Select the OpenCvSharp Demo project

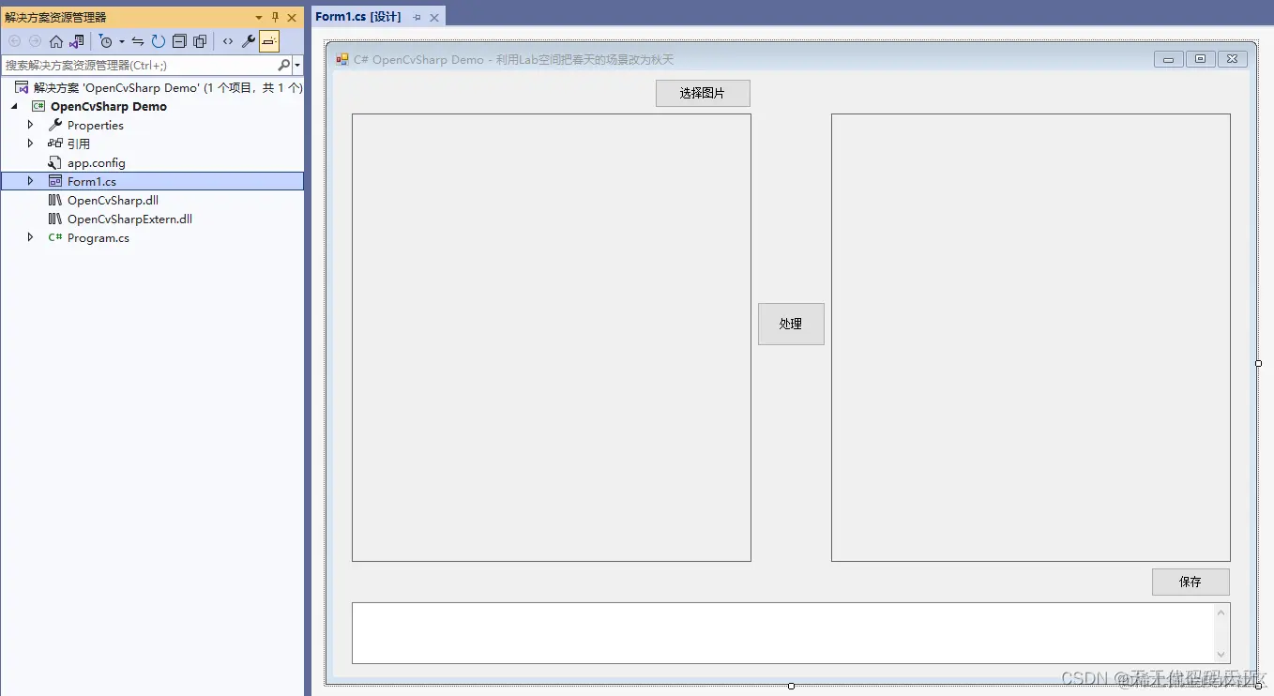point(109,107)
